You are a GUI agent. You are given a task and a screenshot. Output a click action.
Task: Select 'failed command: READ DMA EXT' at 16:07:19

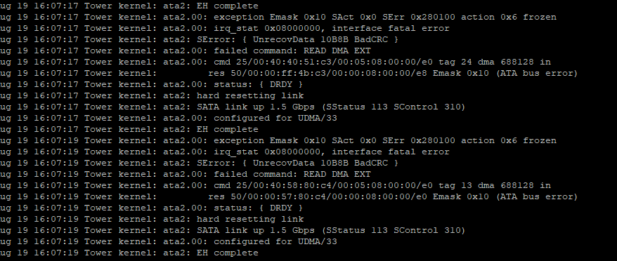292,174
